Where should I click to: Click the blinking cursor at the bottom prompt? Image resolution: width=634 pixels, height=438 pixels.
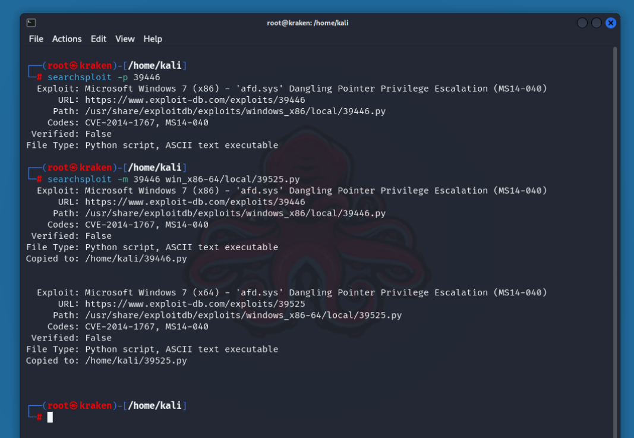51,417
